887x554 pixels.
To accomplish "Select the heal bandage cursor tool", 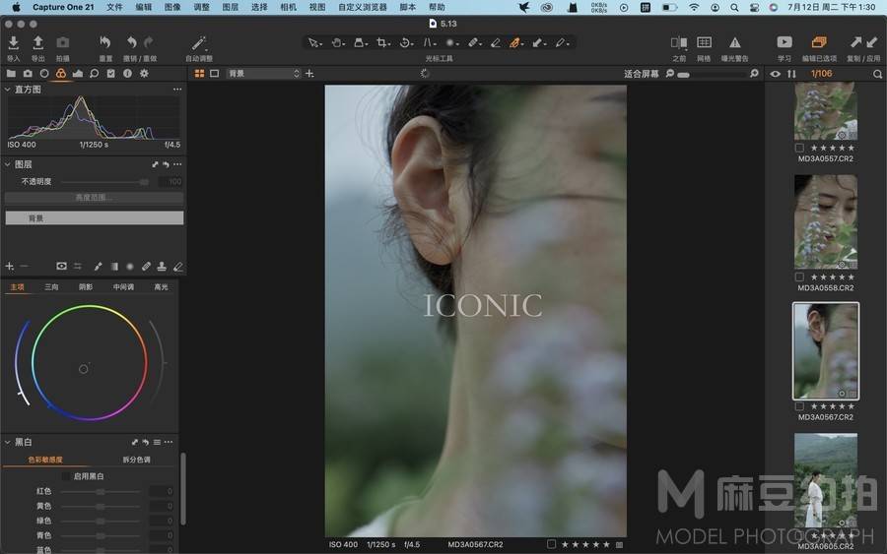I will [x=474, y=43].
